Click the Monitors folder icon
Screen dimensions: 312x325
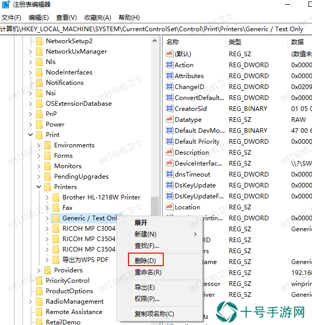[x=47, y=166]
